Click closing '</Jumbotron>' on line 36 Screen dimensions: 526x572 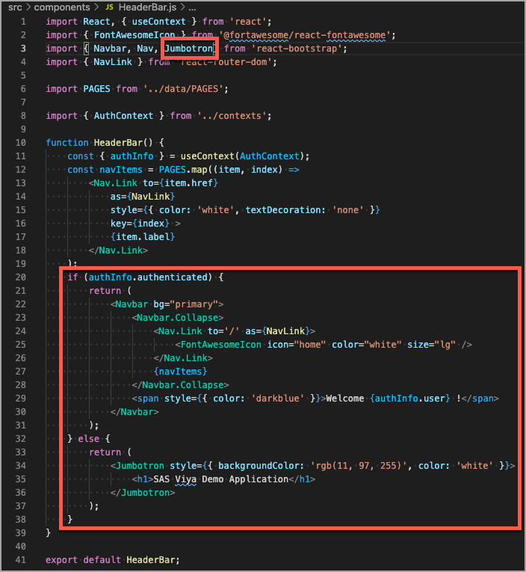[x=143, y=493]
